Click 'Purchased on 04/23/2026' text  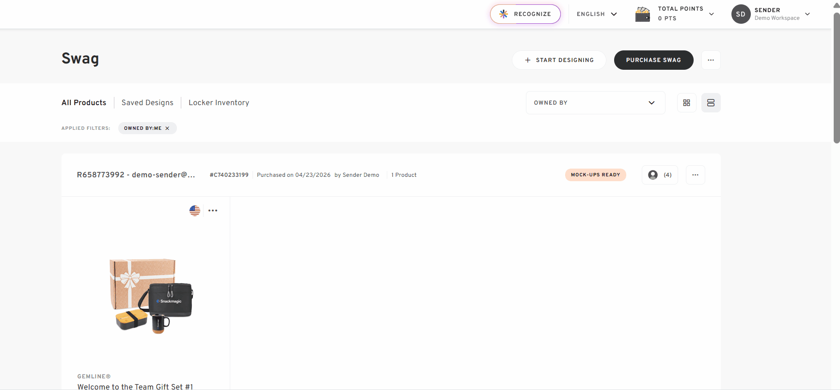pos(294,175)
